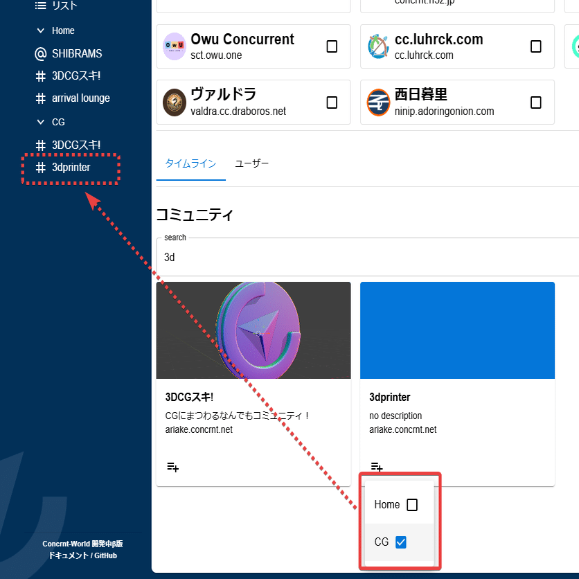Image resolution: width=579 pixels, height=579 pixels.
Task: Click Owu Concurrent domain name
Action: pos(242,39)
